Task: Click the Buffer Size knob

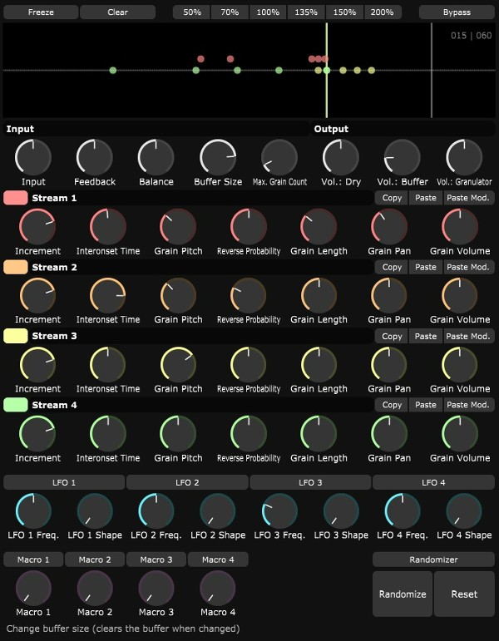Action: pyautogui.click(x=218, y=157)
